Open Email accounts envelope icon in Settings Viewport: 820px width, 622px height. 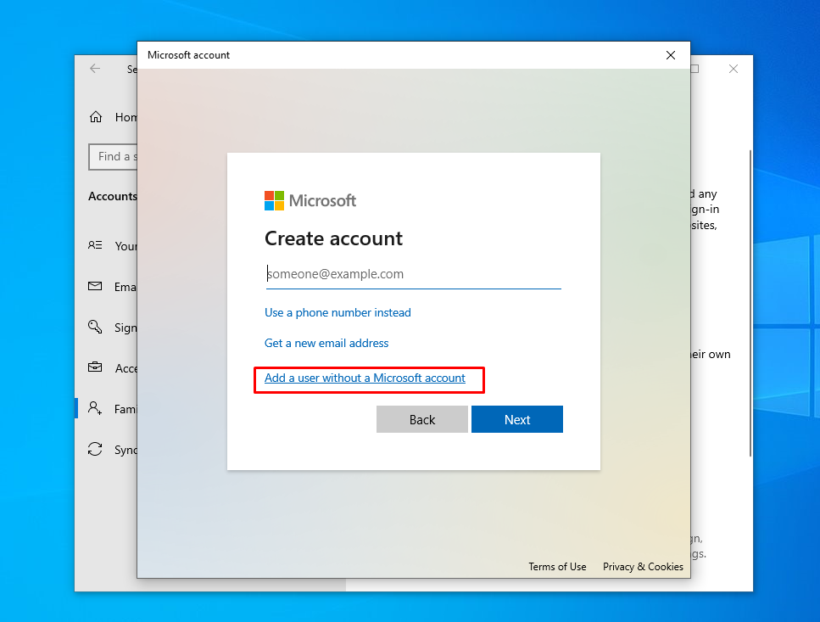point(95,286)
